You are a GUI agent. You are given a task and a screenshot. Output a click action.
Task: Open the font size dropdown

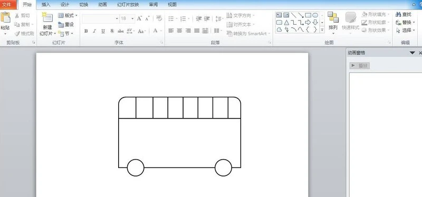click(132, 18)
